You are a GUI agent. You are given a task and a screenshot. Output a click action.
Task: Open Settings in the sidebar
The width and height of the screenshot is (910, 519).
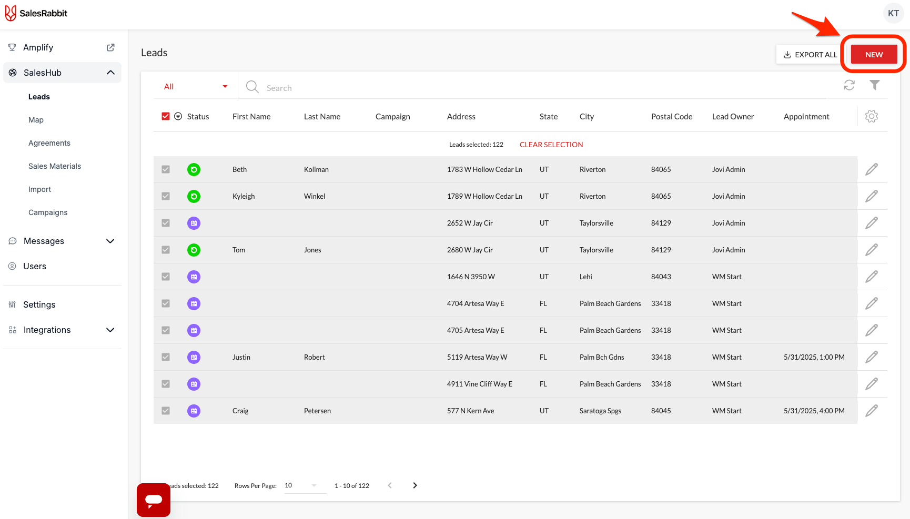click(39, 304)
